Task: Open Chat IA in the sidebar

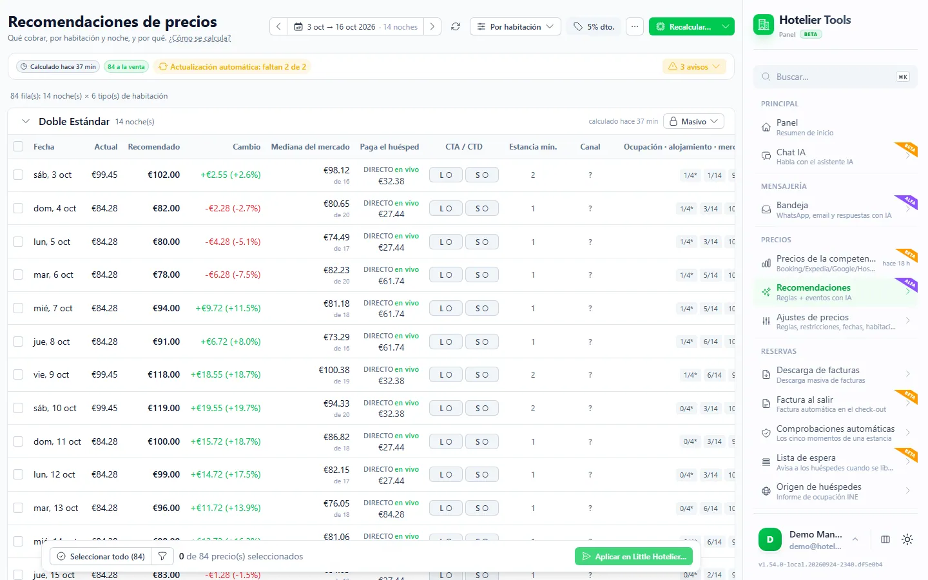Action: tap(835, 157)
